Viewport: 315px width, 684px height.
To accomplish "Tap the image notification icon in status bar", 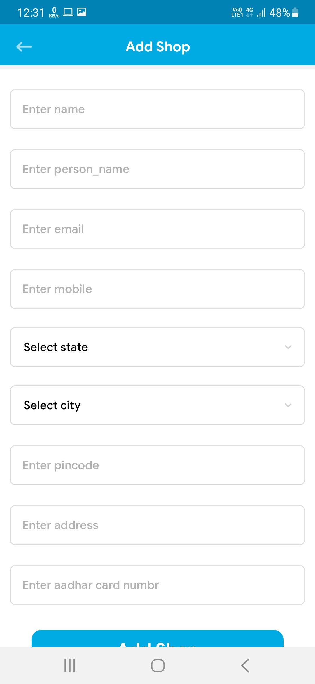I will [82, 12].
